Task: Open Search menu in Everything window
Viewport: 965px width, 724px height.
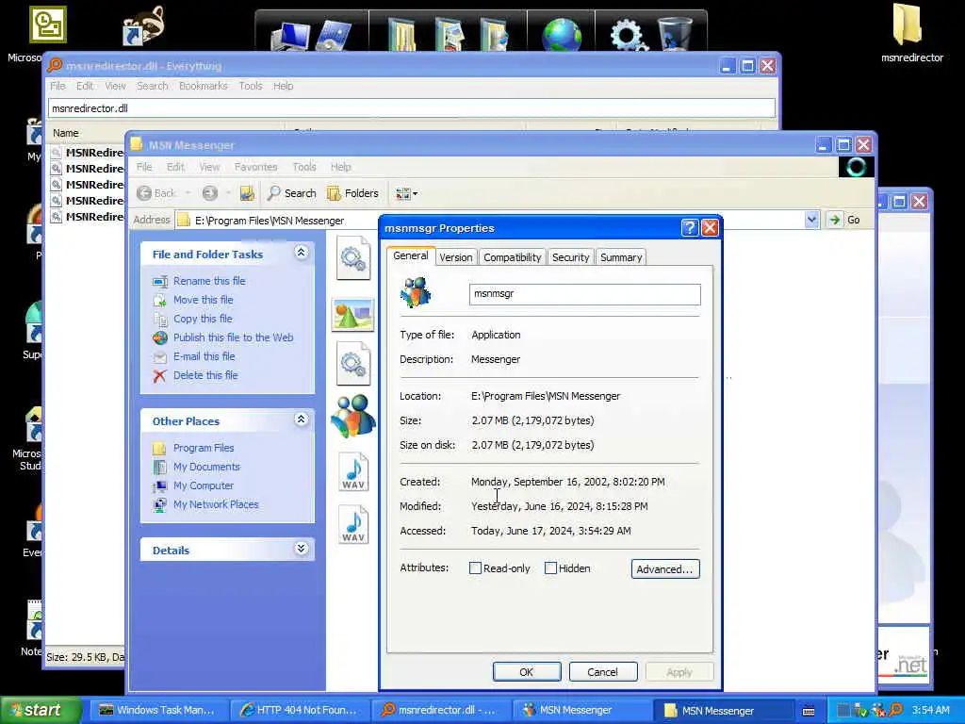Action: (152, 86)
